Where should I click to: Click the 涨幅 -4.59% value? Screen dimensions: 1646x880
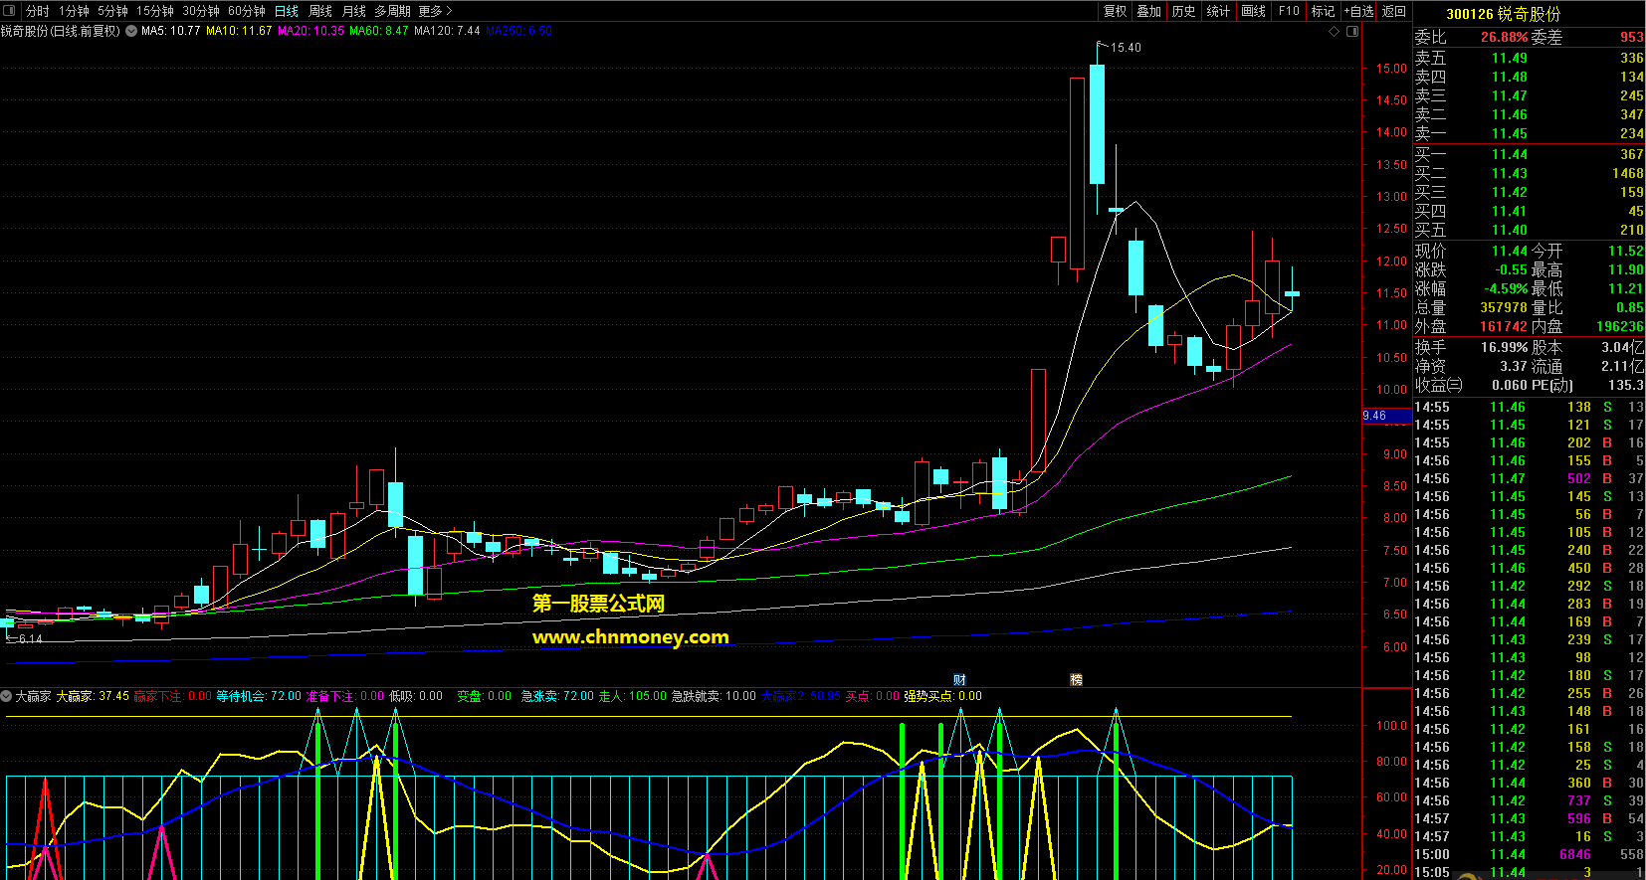(1506, 289)
